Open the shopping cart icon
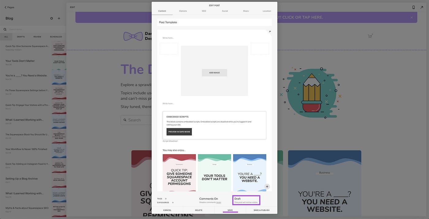Viewport: 429px width, 219px height. [370, 36]
